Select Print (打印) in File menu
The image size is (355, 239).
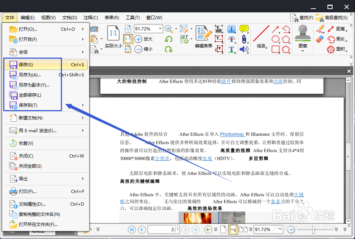click(46, 192)
